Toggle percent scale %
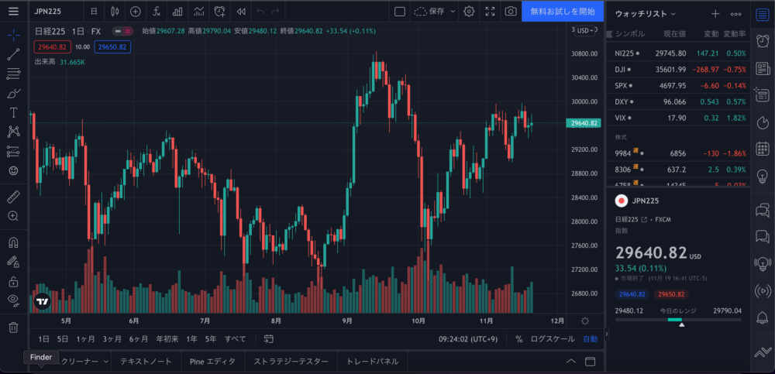Screen dimensions: 775x374 click(519, 339)
